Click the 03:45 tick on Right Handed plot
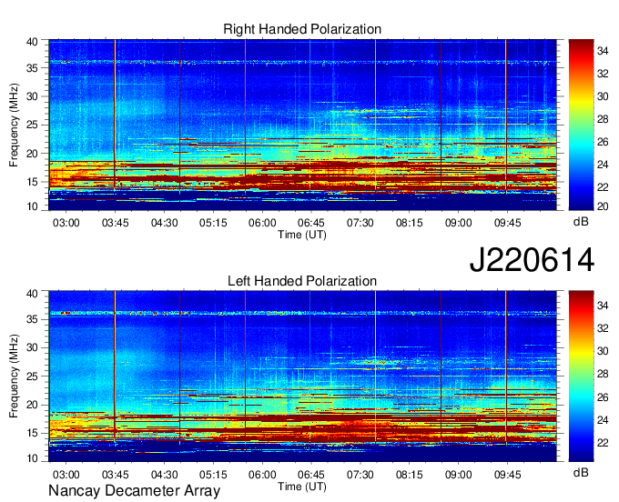This screenshot has height=502, width=619. (x=116, y=223)
